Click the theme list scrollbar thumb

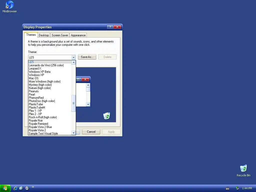pos(74,103)
